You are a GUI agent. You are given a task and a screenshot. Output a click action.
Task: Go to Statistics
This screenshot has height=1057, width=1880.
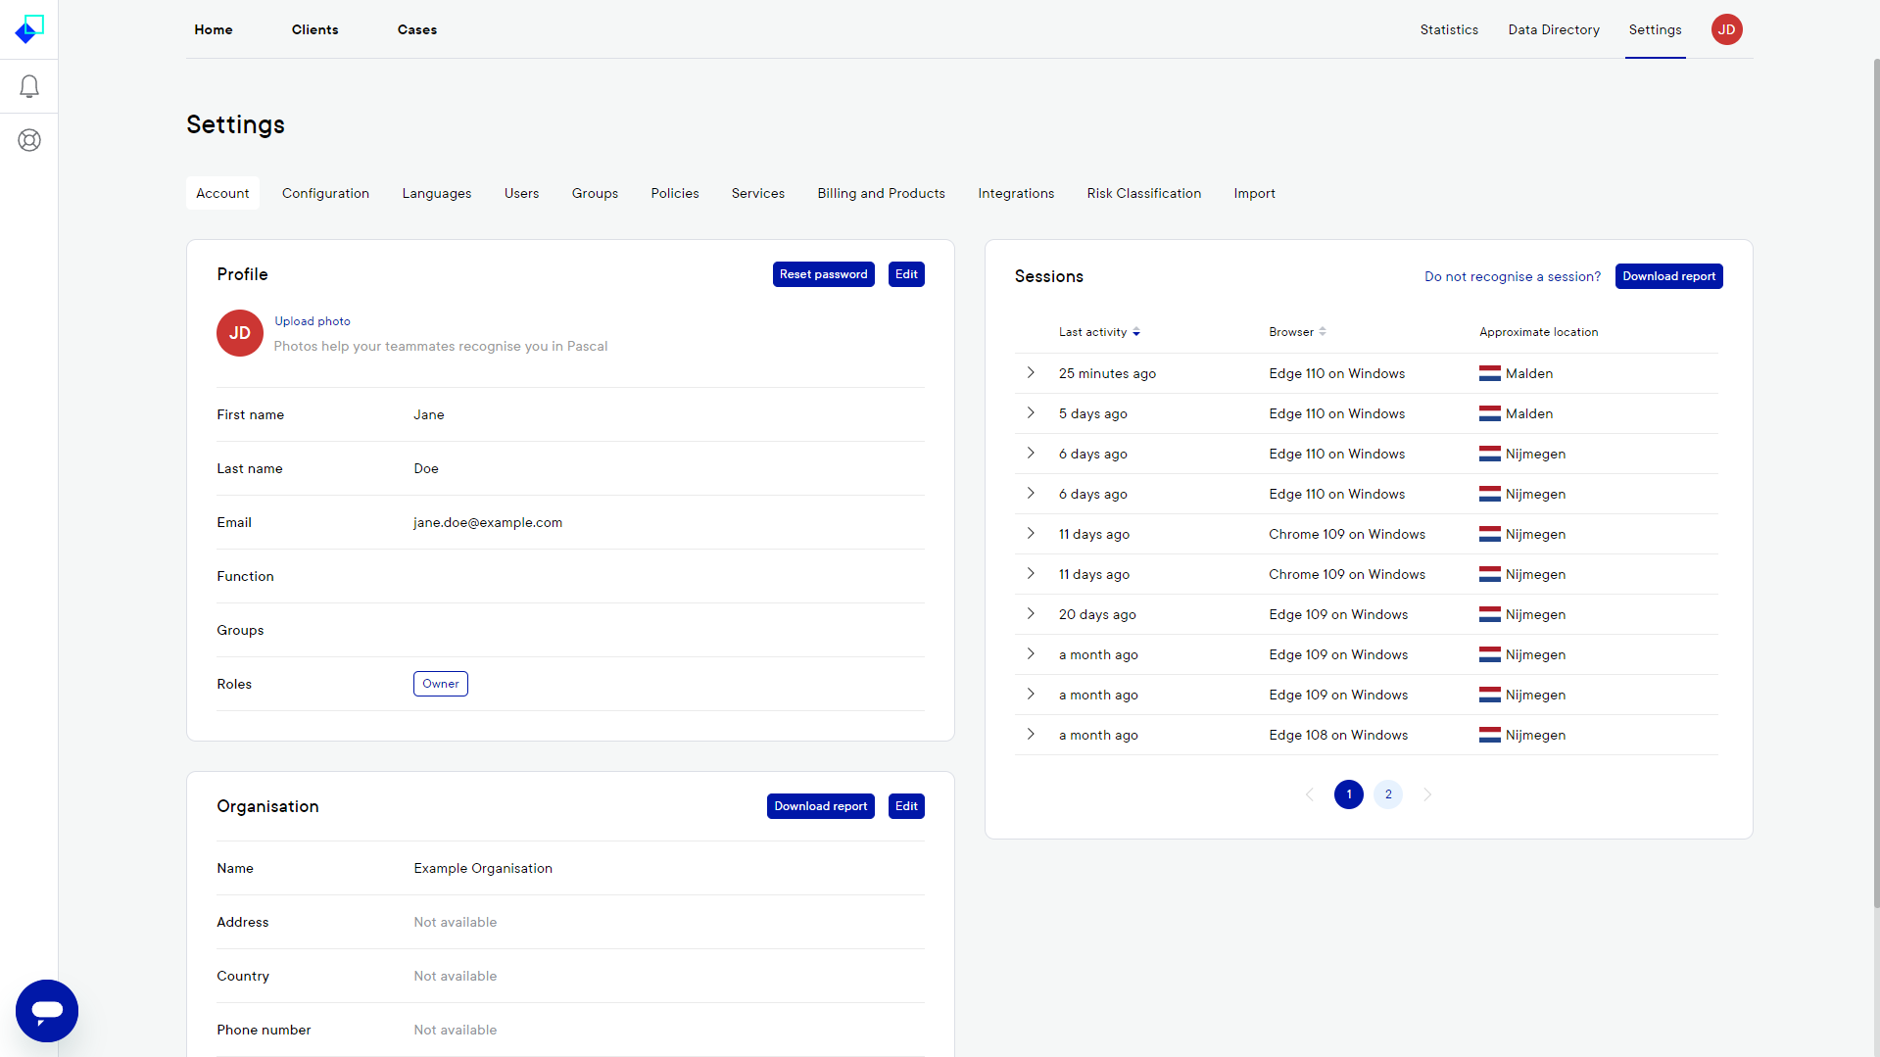(1449, 29)
